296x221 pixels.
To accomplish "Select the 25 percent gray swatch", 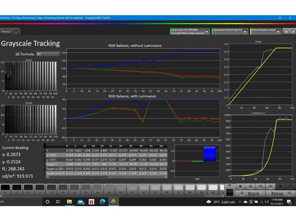I will click(x=63, y=189).
